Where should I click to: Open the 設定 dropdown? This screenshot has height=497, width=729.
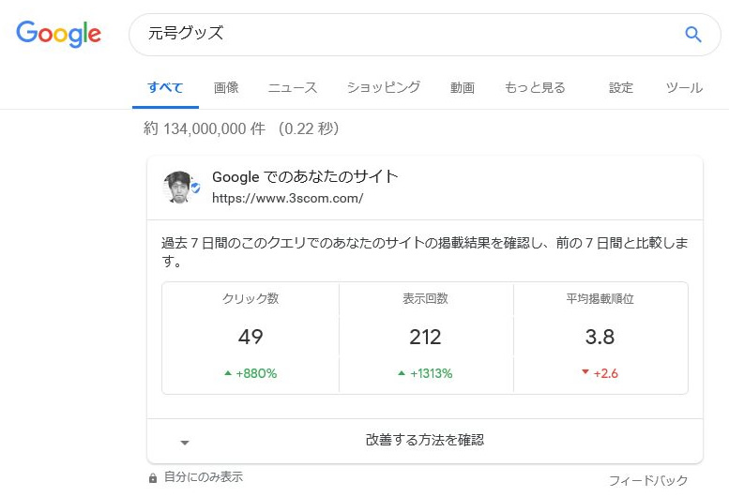[621, 88]
